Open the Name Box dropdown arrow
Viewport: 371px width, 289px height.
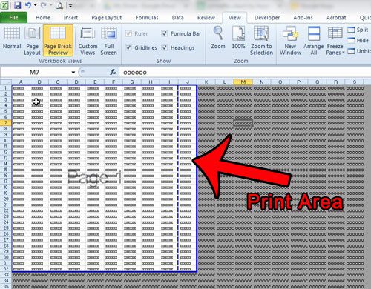tap(73, 72)
